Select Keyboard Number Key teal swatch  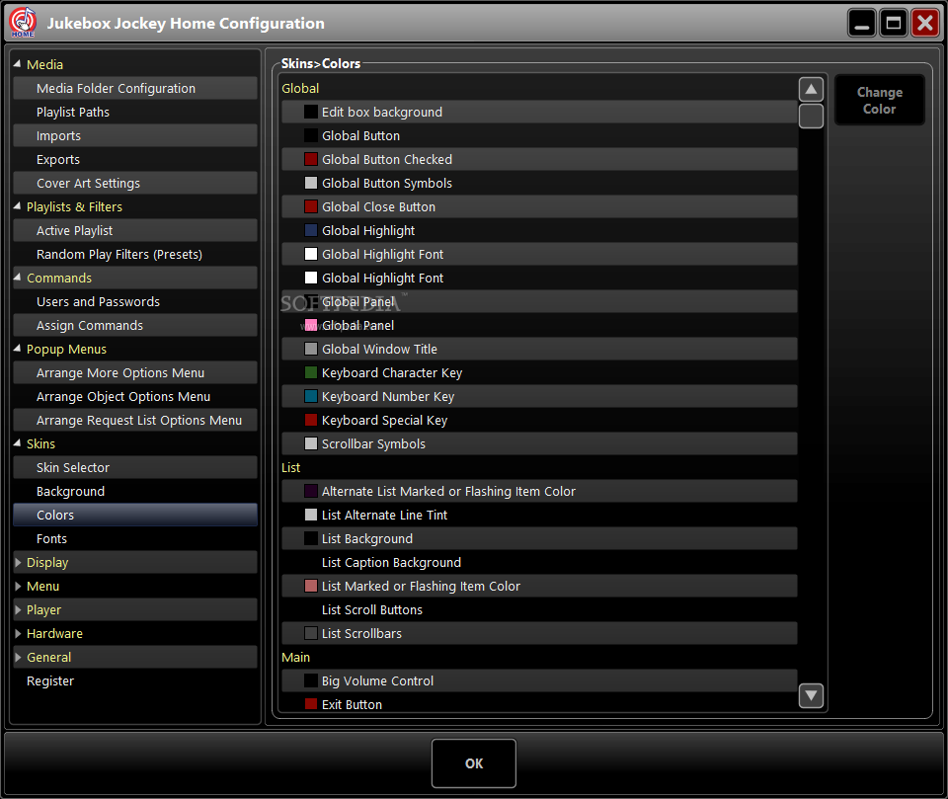click(311, 396)
